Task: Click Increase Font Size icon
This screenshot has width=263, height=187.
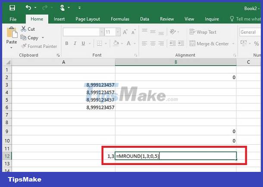Action: tap(125, 32)
